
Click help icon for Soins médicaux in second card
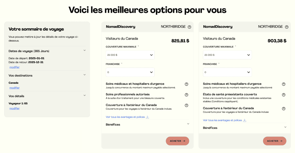[283, 84]
